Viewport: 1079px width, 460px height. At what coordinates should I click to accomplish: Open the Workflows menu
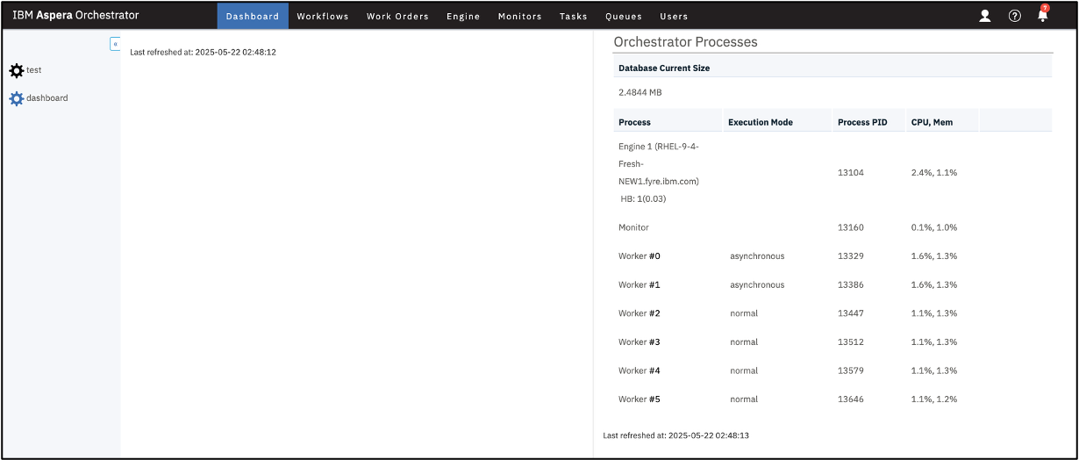pyautogui.click(x=323, y=16)
